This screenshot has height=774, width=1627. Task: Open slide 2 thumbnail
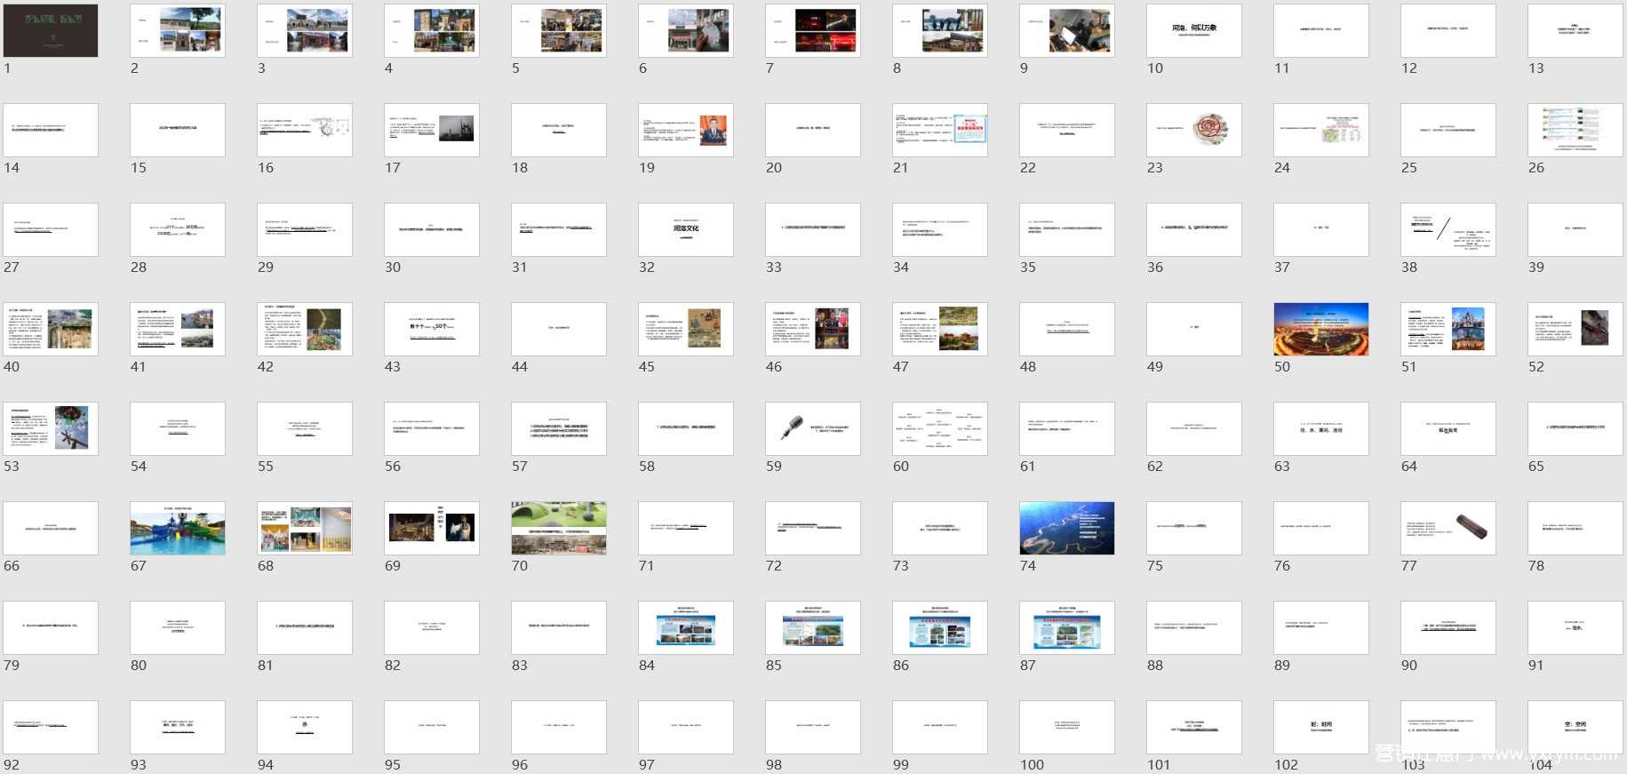pyautogui.click(x=178, y=30)
